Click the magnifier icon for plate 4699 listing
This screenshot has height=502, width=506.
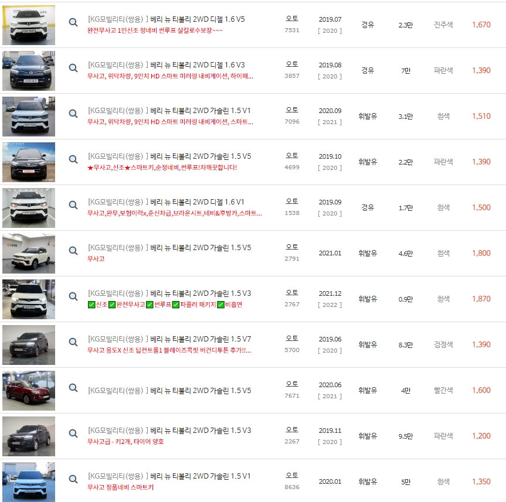[73, 159]
